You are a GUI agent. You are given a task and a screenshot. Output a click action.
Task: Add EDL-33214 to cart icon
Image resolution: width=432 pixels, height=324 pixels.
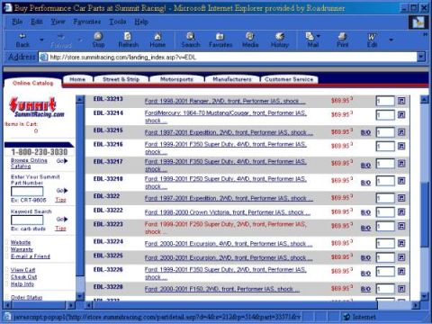(x=401, y=114)
